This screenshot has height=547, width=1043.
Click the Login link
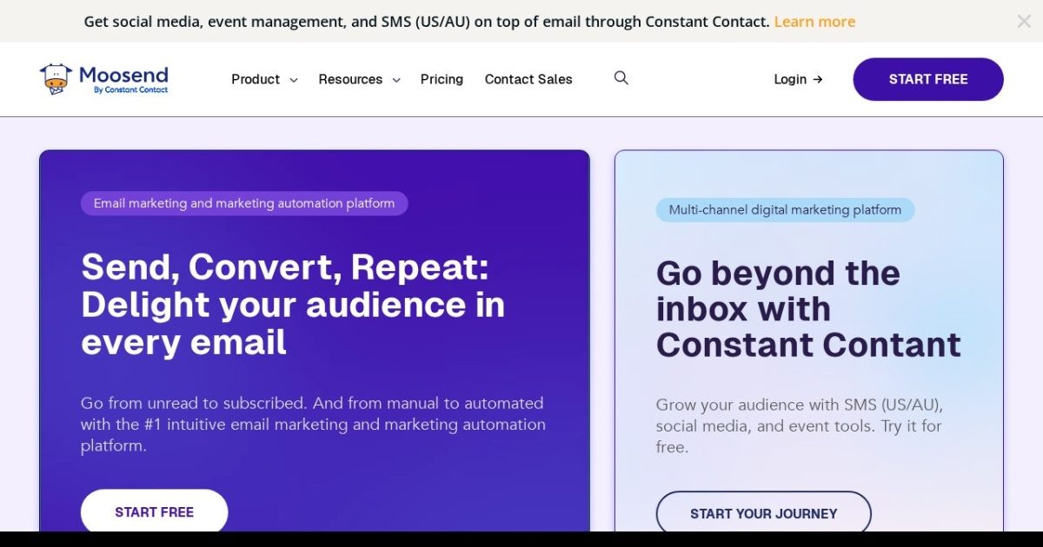pos(798,79)
